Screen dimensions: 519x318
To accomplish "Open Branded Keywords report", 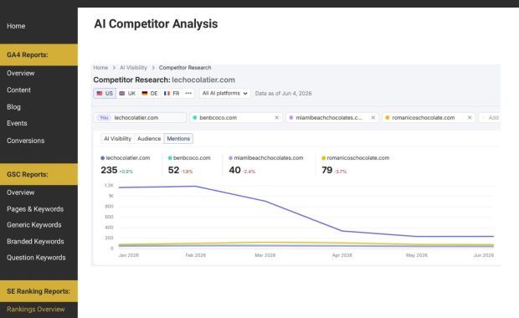I will tap(35, 241).
